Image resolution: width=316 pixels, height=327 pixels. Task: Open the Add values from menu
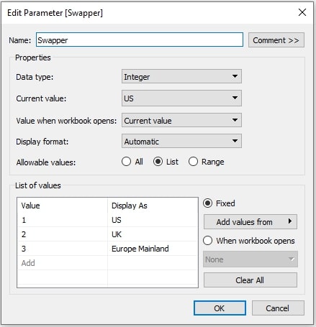pyautogui.click(x=250, y=222)
